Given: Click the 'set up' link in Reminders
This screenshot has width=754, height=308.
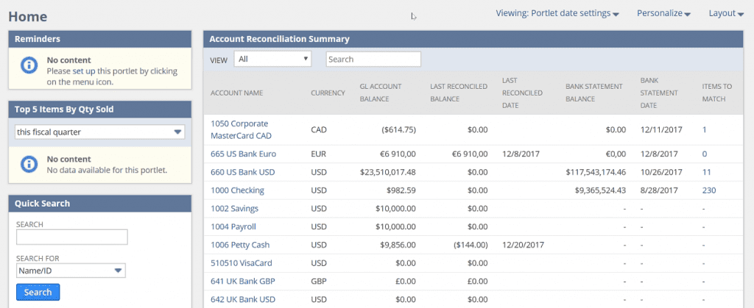Looking at the screenshot, I should [83, 71].
